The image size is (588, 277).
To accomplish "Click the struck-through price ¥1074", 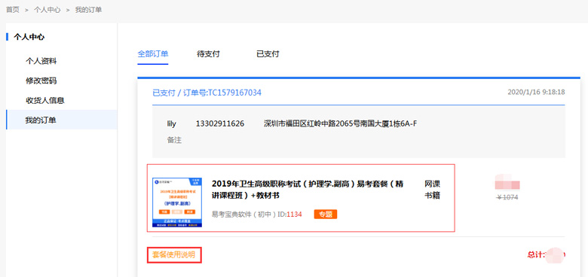I will click(507, 197).
